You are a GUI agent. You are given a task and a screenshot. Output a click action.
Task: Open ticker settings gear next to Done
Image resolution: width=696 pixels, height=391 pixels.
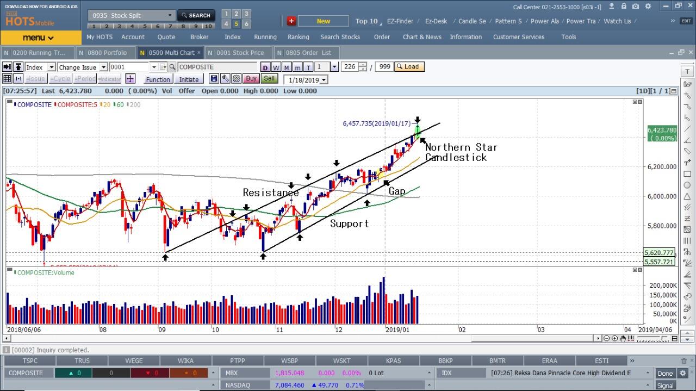tap(684, 373)
